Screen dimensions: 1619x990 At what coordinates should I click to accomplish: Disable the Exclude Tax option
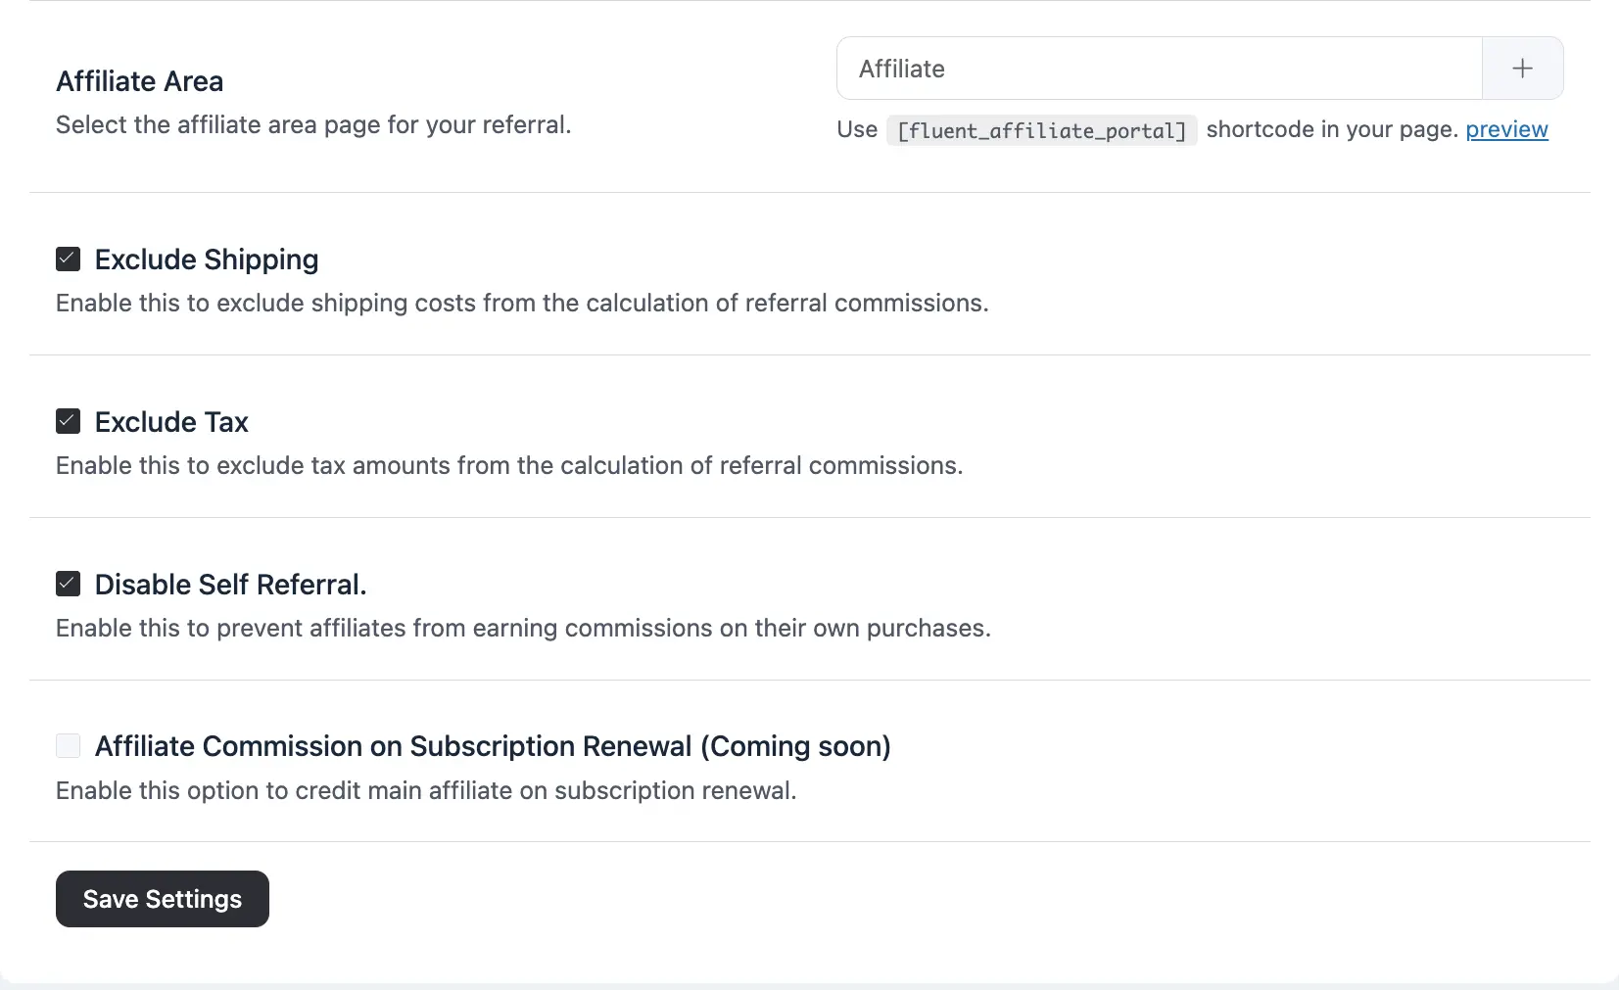(68, 420)
